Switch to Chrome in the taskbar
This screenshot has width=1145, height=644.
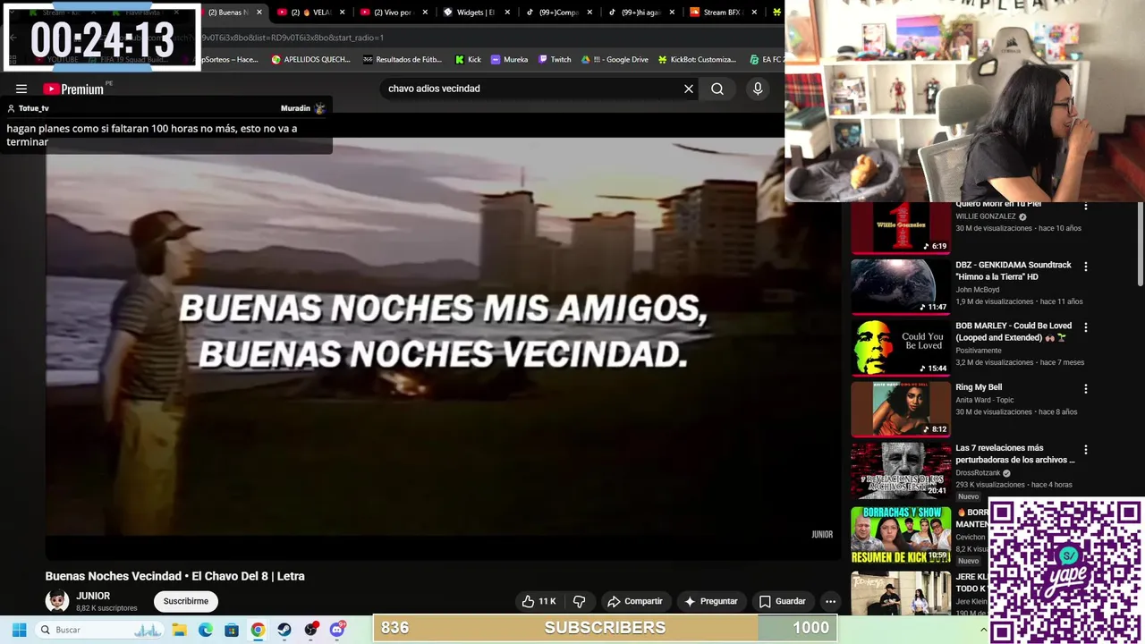point(258,630)
